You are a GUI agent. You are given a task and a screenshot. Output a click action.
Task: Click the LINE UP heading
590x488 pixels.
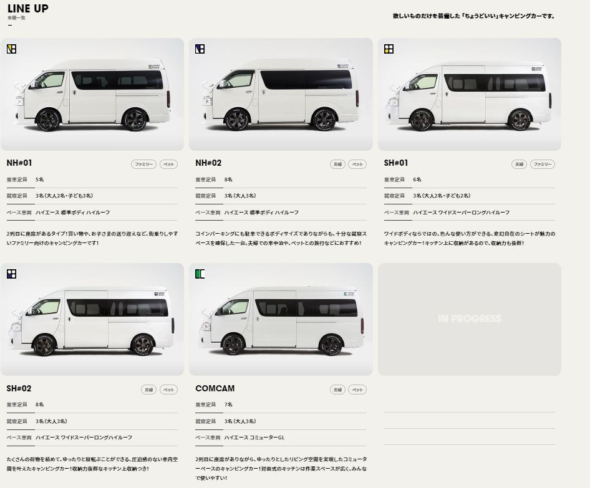28,9
